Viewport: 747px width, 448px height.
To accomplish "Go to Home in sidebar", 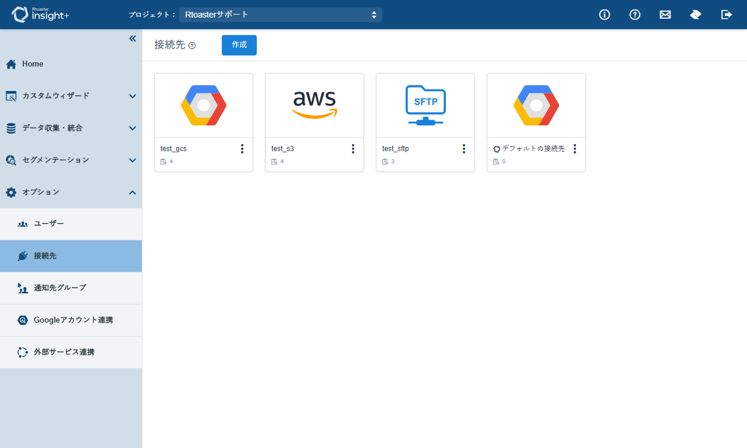I will [x=71, y=64].
